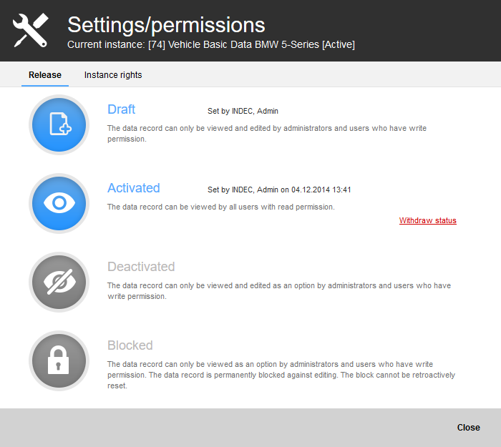Click the Deactivated heading label

(141, 267)
